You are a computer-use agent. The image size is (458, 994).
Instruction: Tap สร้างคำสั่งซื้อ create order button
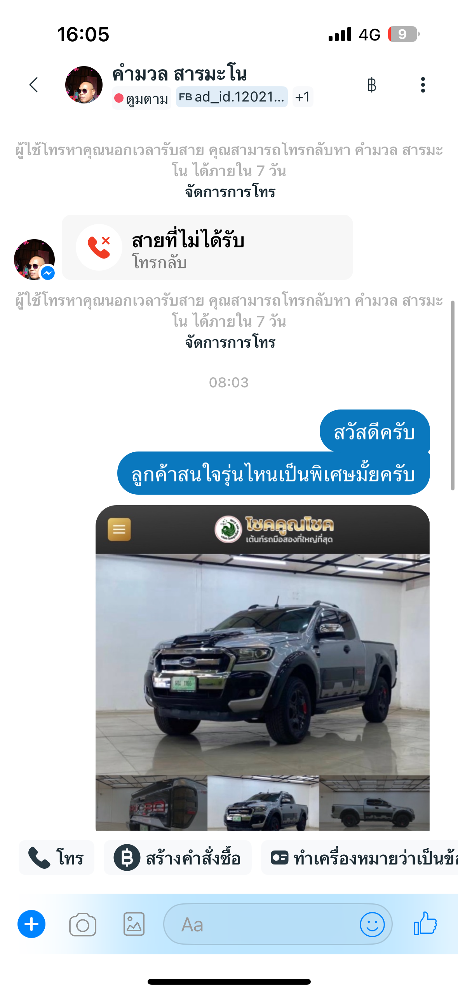(178, 857)
